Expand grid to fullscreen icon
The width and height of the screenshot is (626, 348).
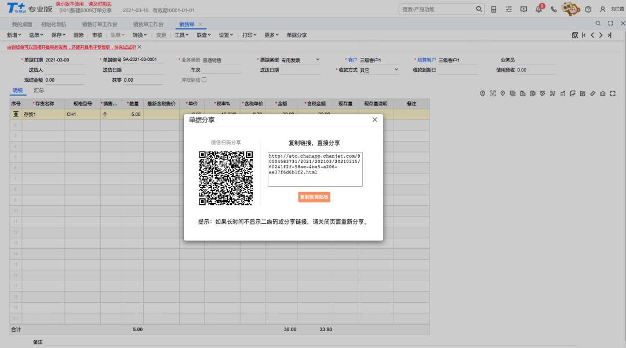tap(613, 93)
